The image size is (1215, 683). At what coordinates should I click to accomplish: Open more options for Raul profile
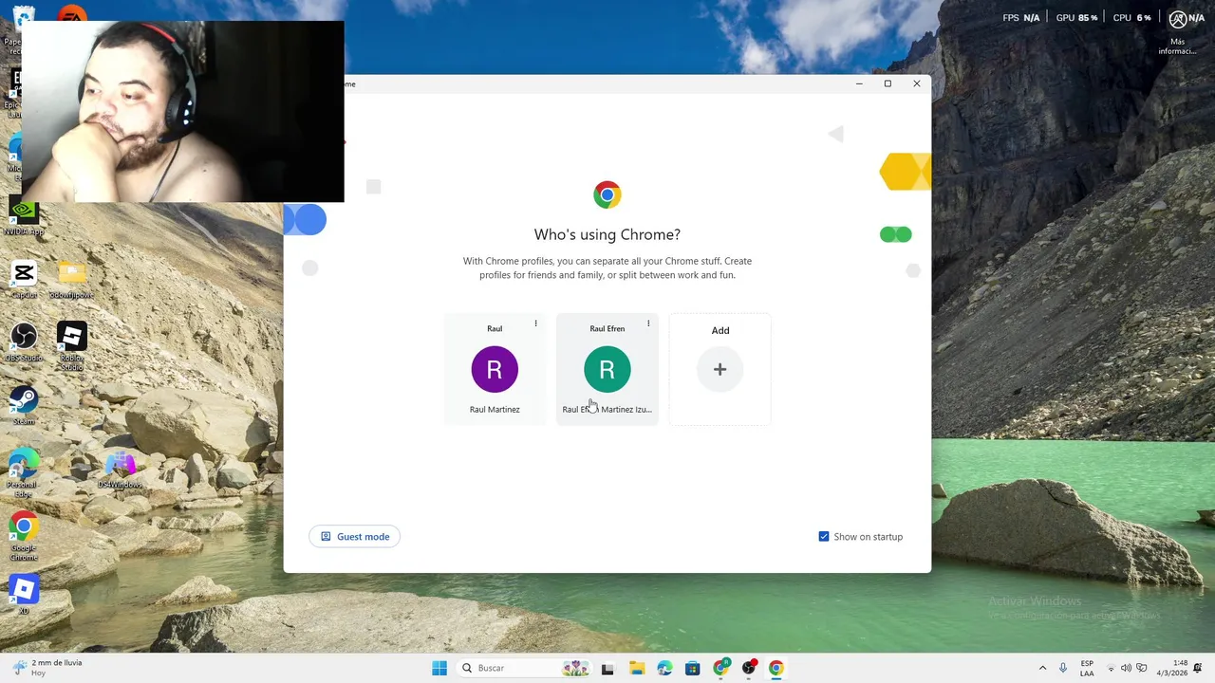535,323
